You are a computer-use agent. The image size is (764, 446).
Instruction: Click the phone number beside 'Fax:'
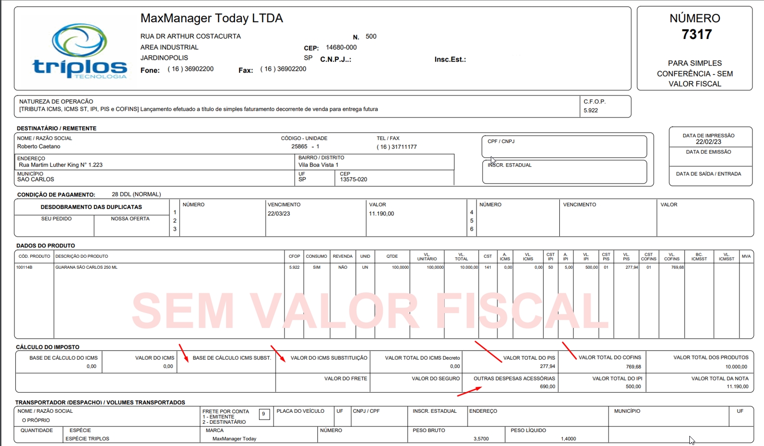[283, 69]
